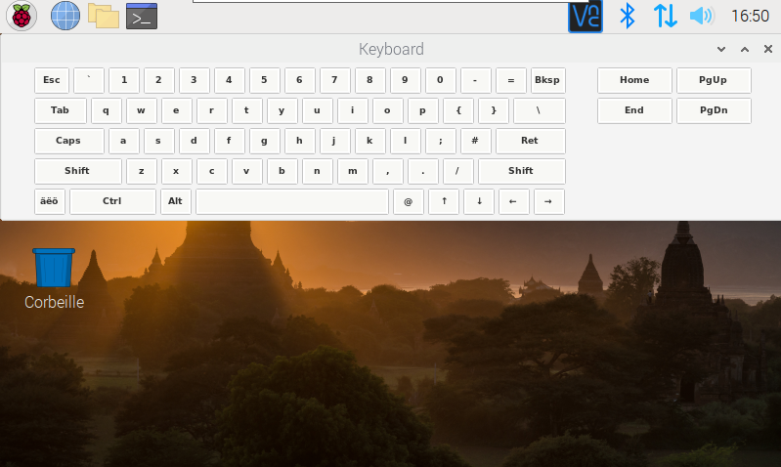Open the VNC Server tray icon
Screen dimensions: 781x467
(x=586, y=16)
